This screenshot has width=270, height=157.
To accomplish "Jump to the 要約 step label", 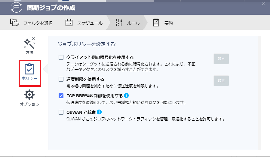I will (x=168, y=23).
